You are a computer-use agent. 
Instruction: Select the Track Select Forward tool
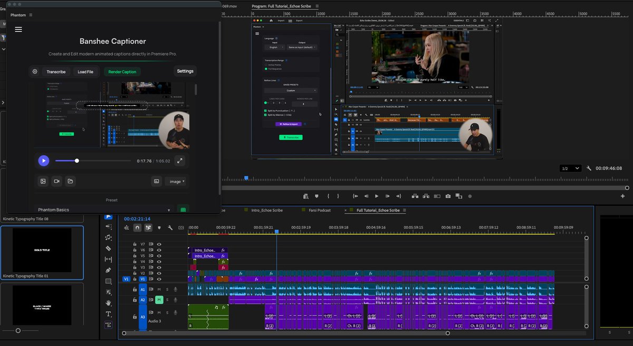click(109, 226)
